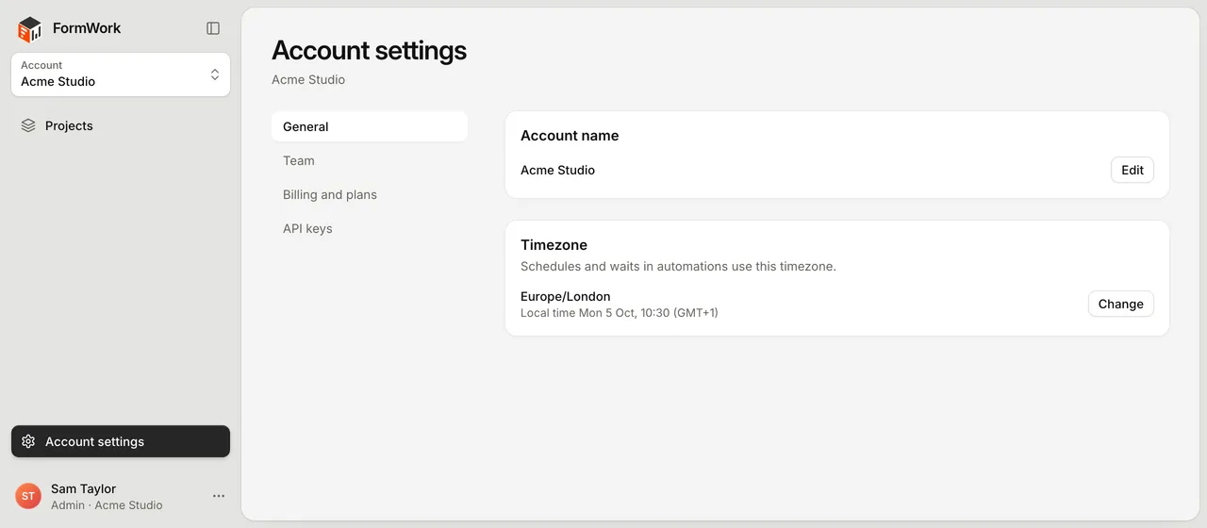Click the 'Admin · Acme Studio' role text

(x=107, y=504)
